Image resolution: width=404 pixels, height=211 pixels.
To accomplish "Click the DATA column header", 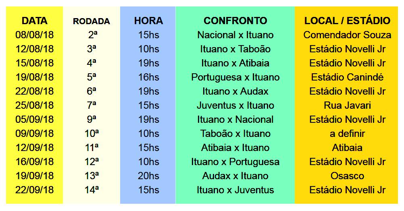I will point(35,21).
